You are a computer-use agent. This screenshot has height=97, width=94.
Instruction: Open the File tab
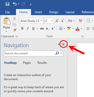[x=7, y=12]
